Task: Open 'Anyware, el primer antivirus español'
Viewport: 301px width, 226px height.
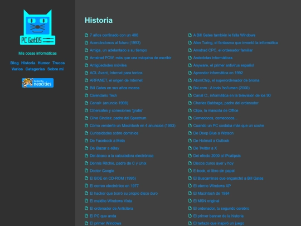Action: pyautogui.click(x=224, y=65)
